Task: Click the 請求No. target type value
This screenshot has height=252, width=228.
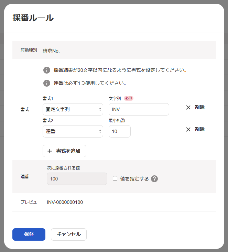Action: (51, 51)
